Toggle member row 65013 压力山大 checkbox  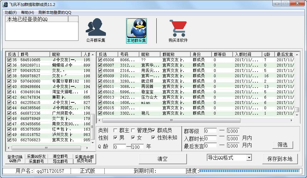[100, 97]
